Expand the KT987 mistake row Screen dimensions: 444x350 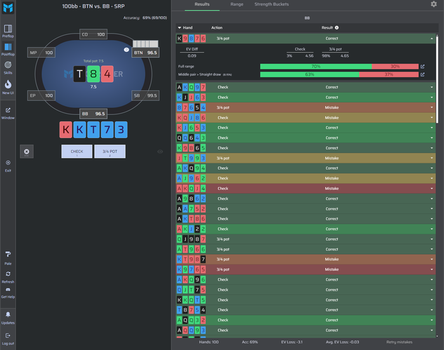(431, 259)
